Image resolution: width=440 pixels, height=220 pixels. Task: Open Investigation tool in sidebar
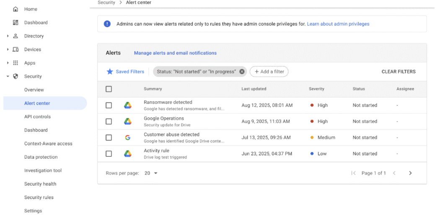pos(43,171)
